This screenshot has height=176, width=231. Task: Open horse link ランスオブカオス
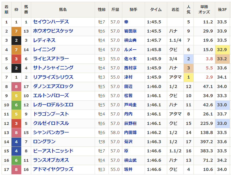tap(51, 160)
